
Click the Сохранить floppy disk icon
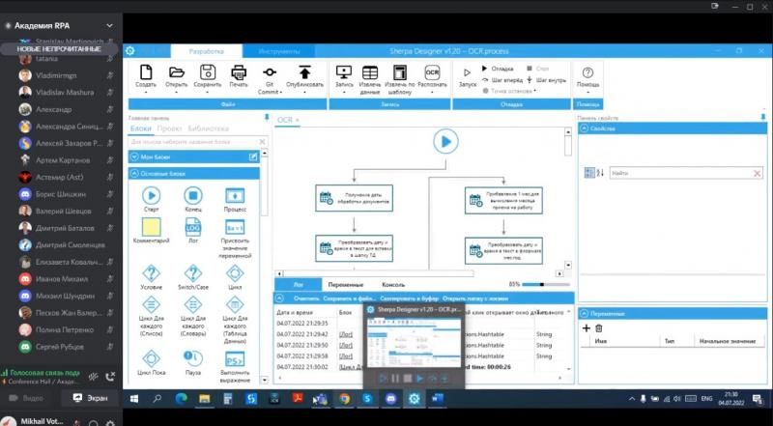(x=208, y=72)
